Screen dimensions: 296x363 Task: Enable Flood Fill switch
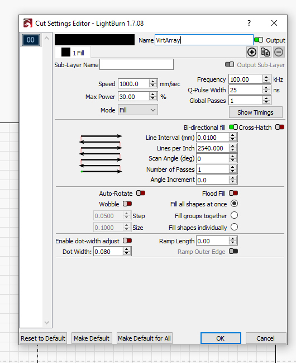[x=233, y=193]
